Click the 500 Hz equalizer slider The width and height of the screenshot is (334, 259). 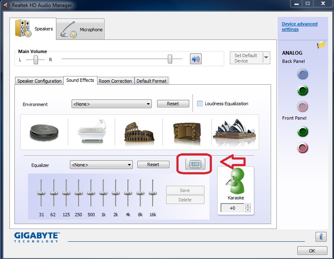point(91,193)
